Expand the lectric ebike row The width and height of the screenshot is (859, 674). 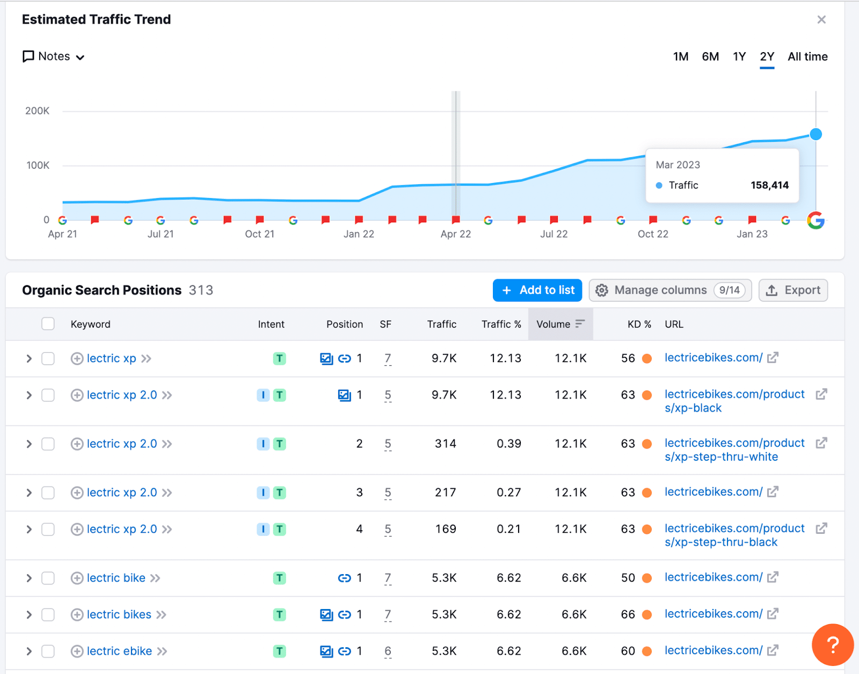pos(29,651)
